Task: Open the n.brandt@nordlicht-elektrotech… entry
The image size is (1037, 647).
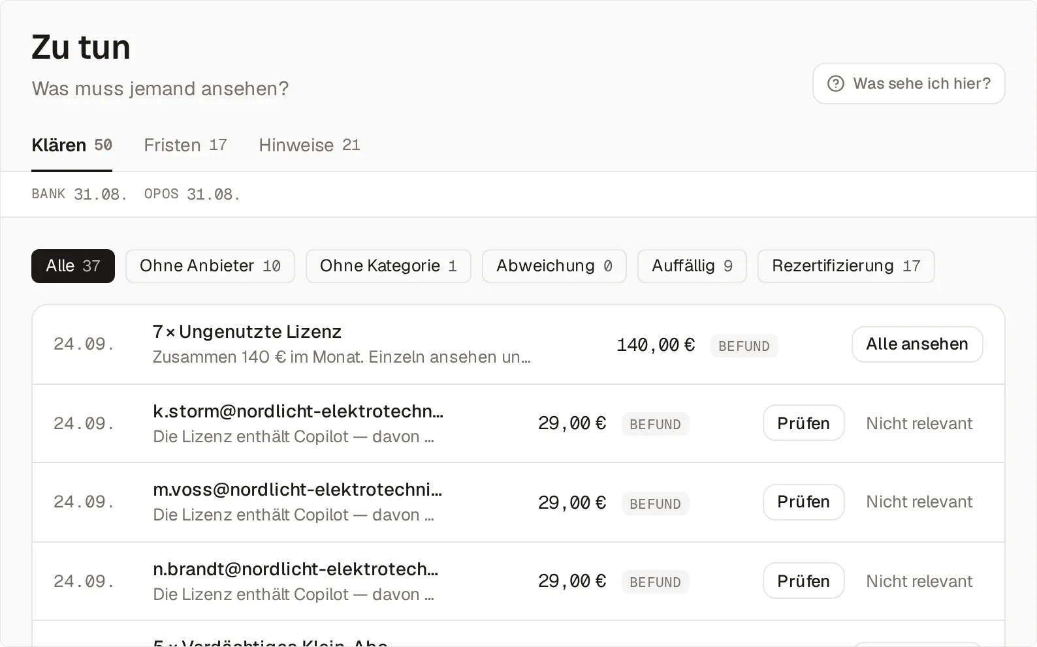Action: pyautogui.click(x=295, y=569)
